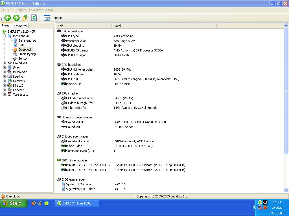Image resolution: width=289 pixels, height=216 pixels.
Task: Click the Hovedkort ID row icon
Action: click(64, 122)
